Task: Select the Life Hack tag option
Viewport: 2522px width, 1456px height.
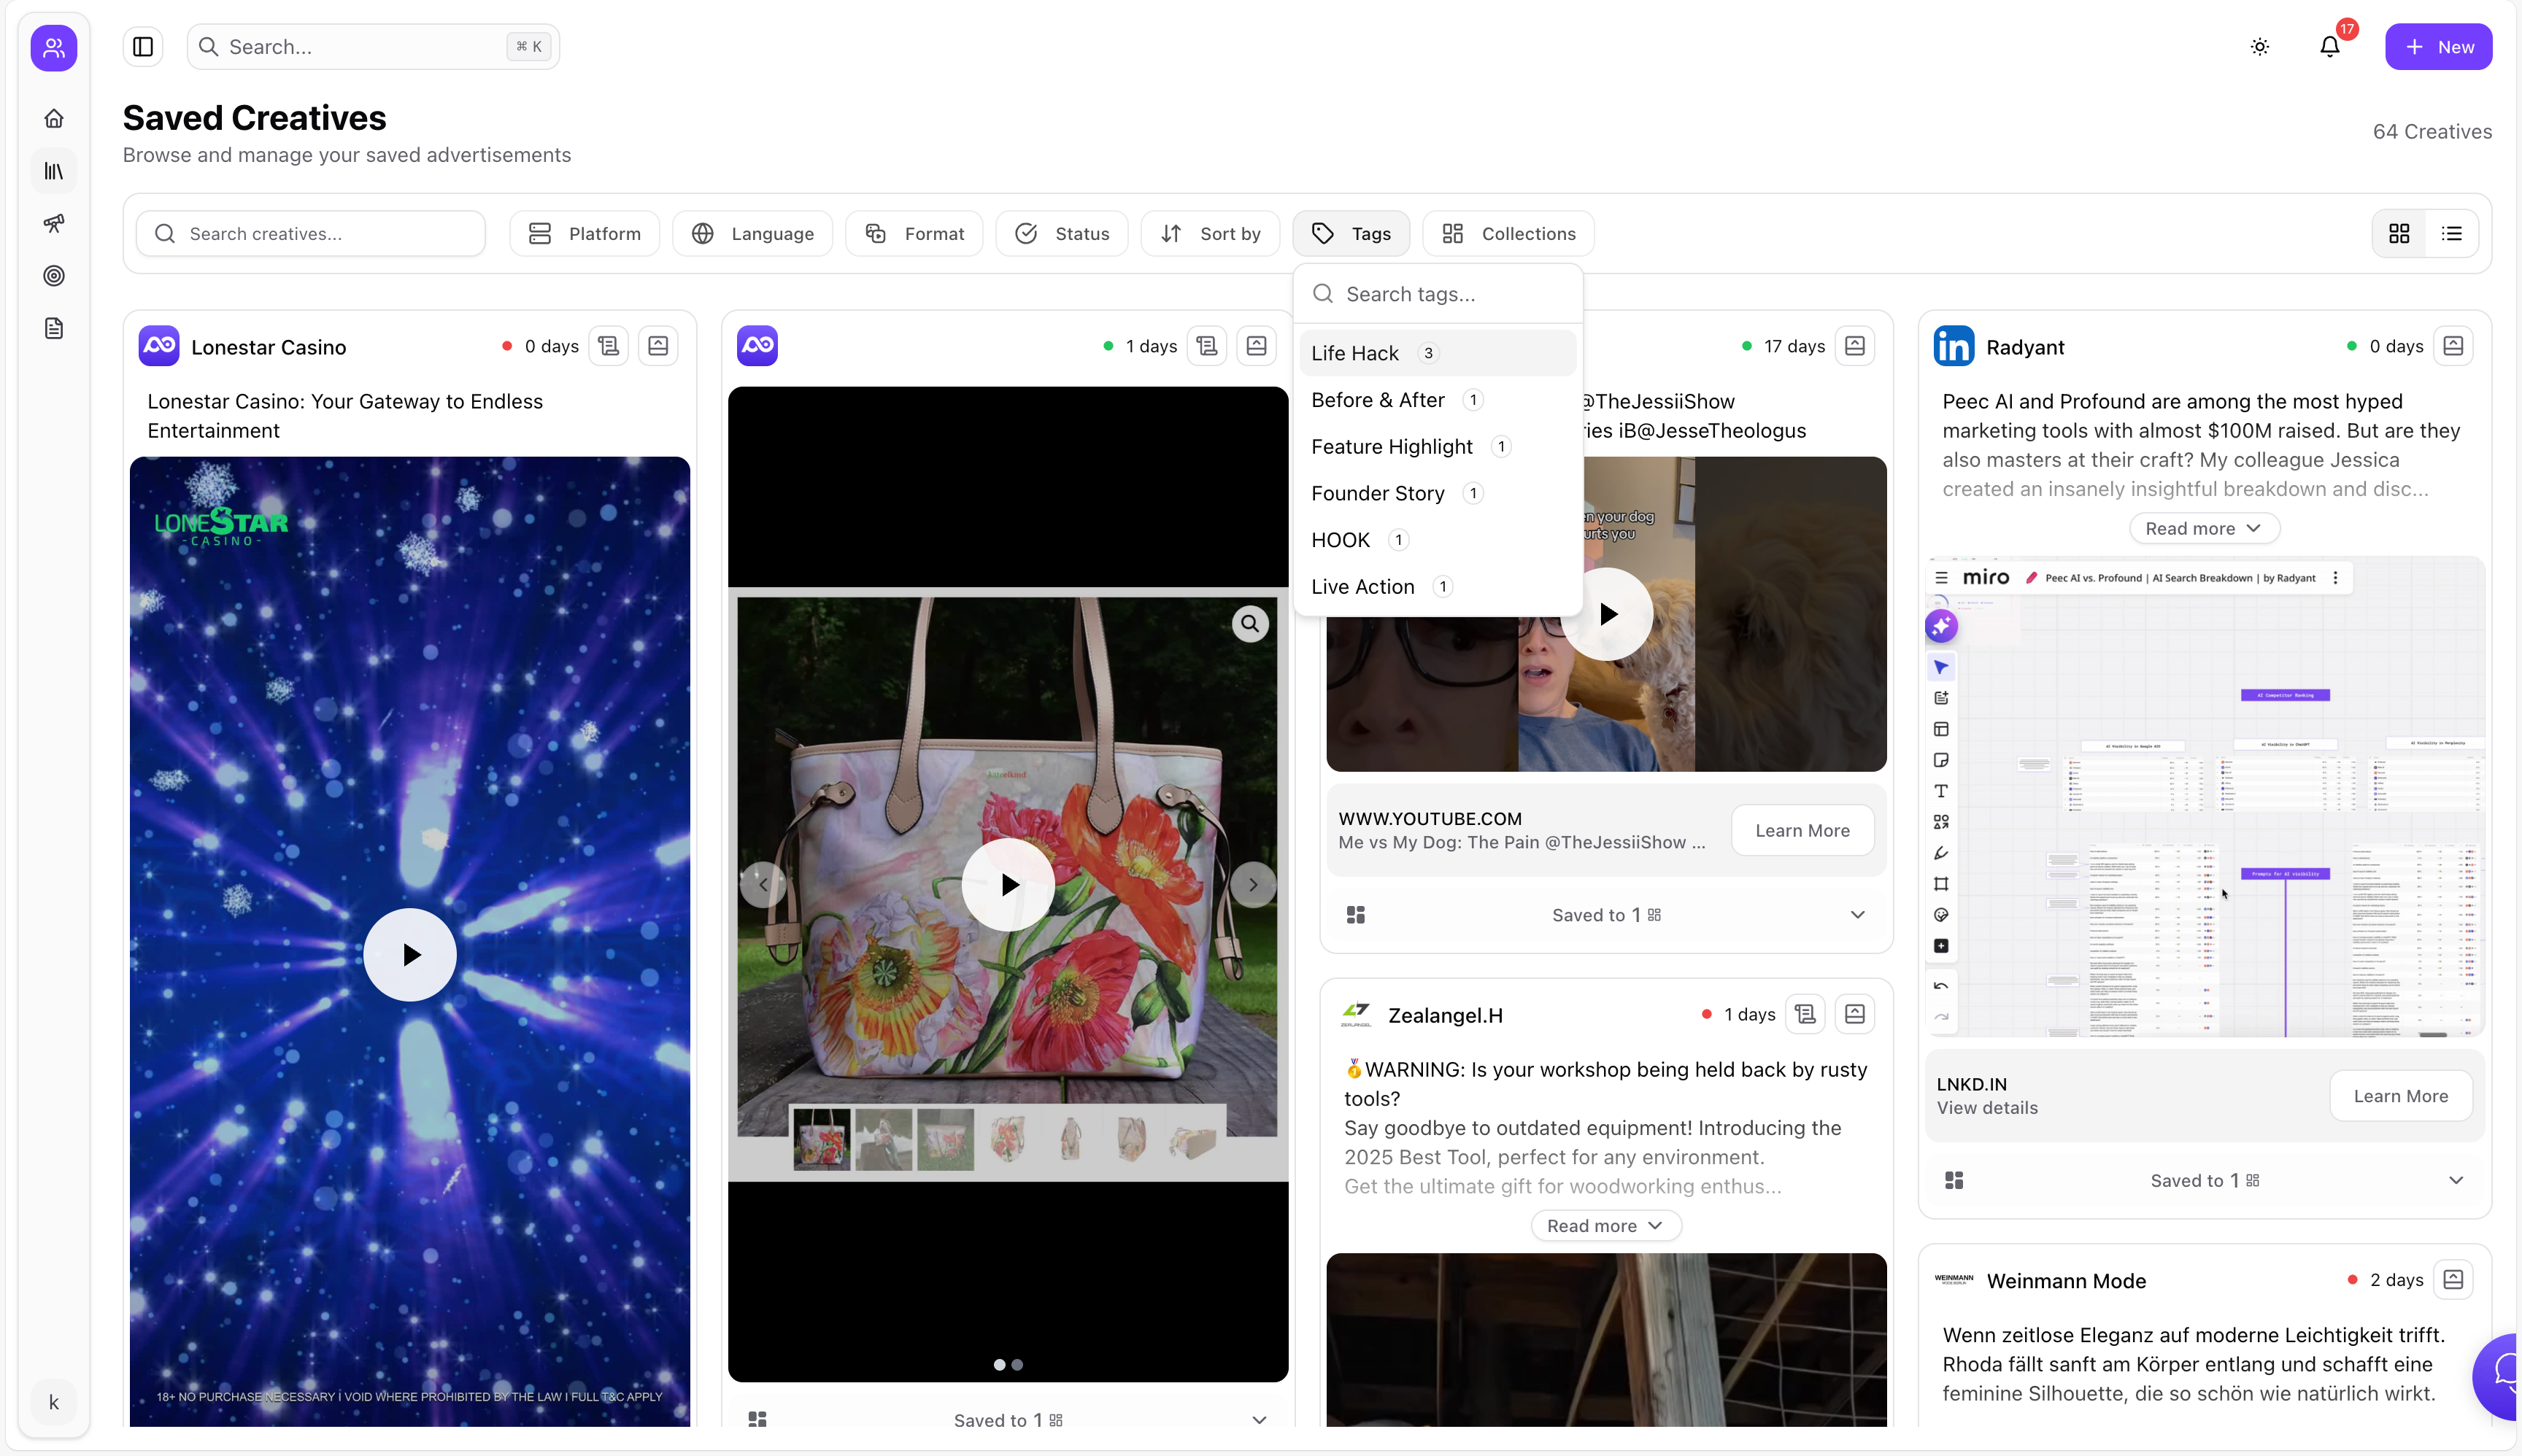Action: (x=1356, y=353)
